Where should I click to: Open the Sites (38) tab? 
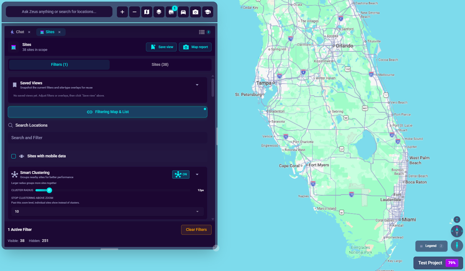[x=160, y=64]
